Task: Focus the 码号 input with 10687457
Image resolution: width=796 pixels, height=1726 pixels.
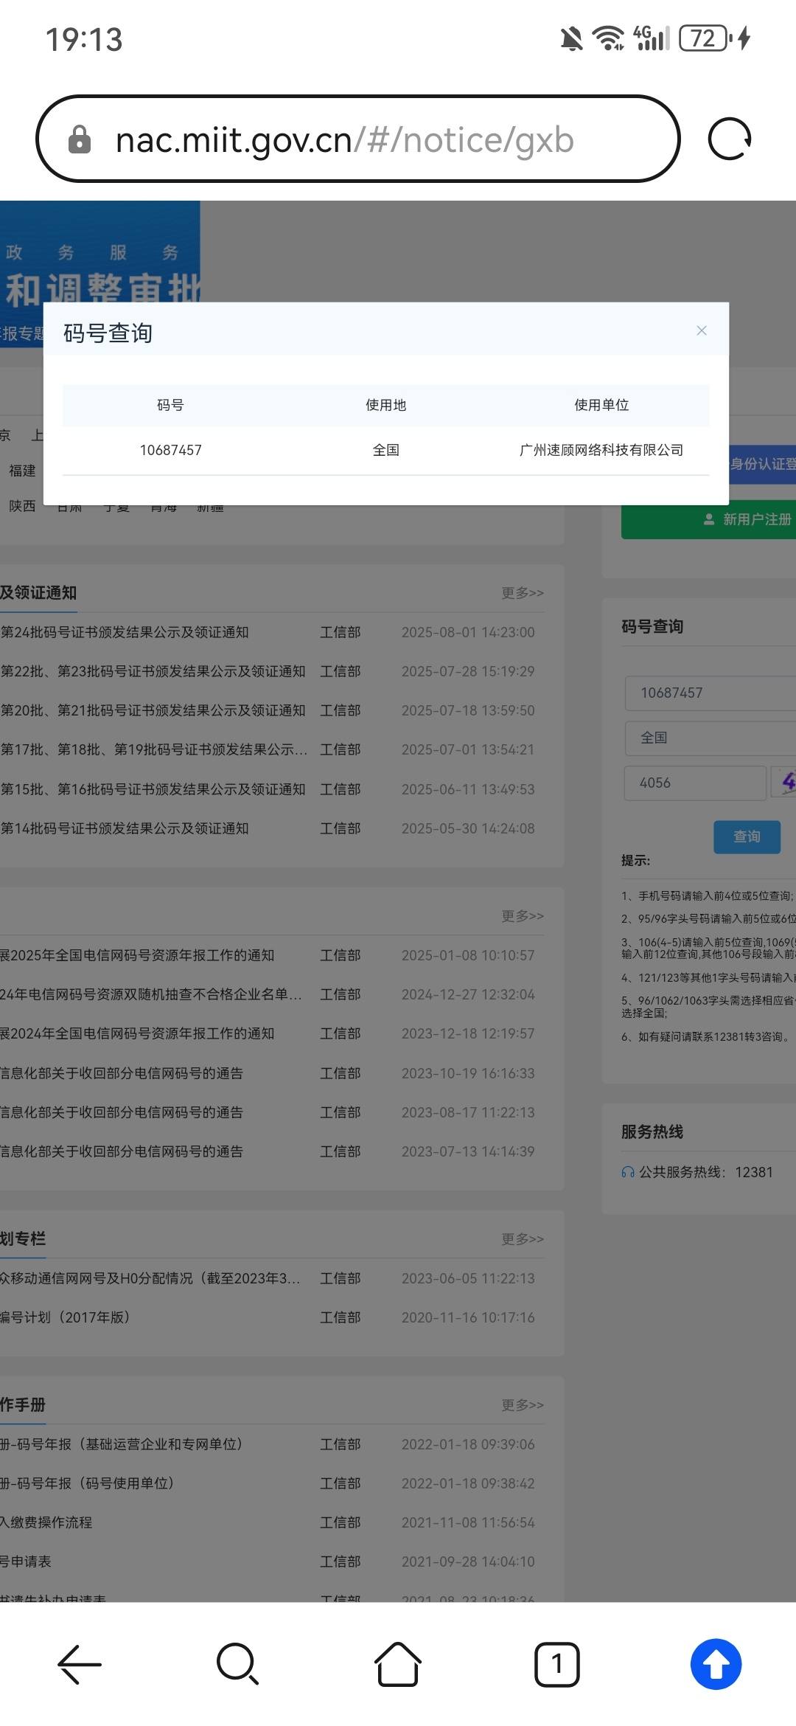Action: coord(711,693)
